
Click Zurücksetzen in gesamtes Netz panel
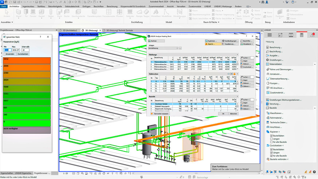coord(23,54)
